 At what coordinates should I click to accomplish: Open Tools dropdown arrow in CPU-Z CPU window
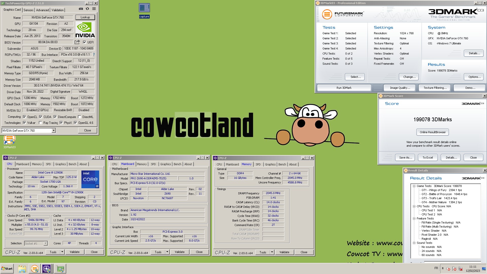(x=62, y=252)
